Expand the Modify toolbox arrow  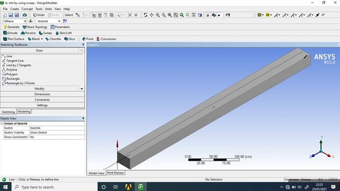[81, 89]
